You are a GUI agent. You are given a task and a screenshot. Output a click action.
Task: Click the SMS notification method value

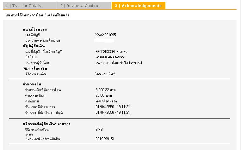click(99, 130)
